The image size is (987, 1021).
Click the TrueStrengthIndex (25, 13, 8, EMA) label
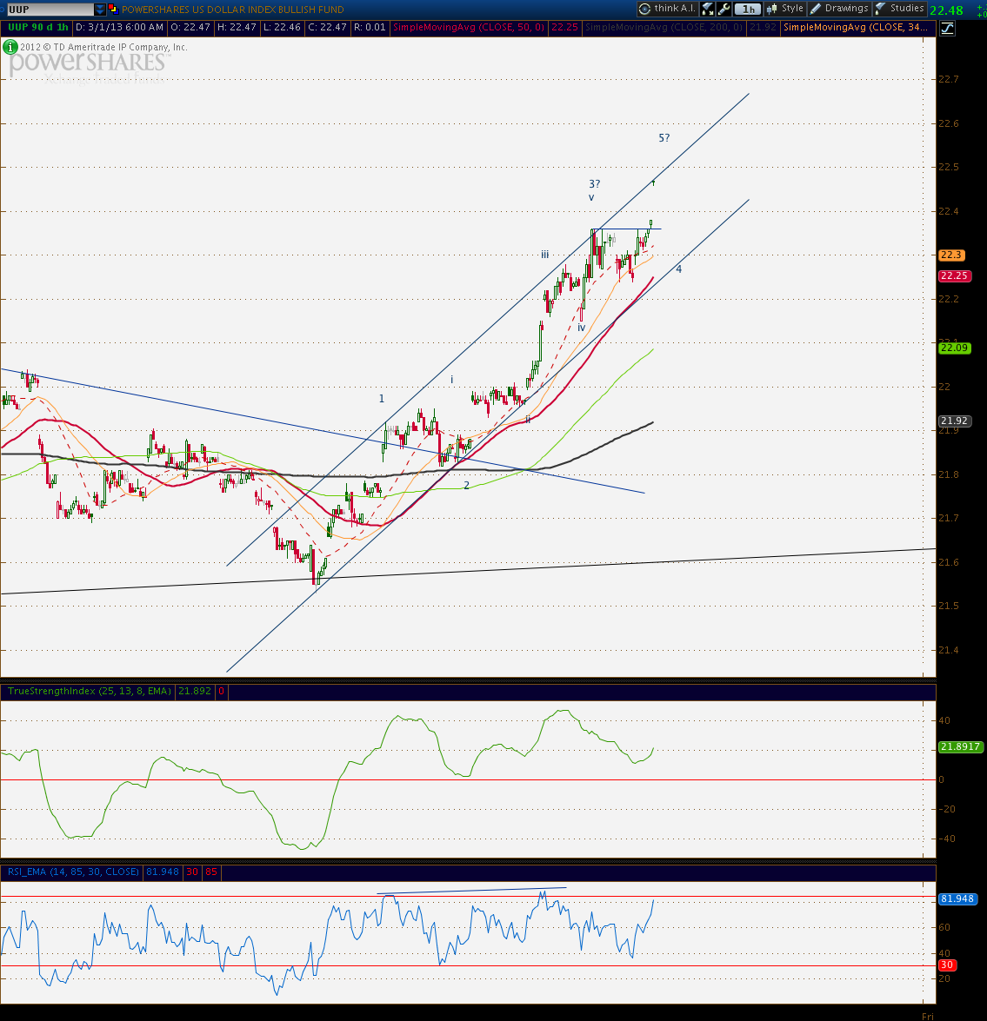[x=90, y=691]
